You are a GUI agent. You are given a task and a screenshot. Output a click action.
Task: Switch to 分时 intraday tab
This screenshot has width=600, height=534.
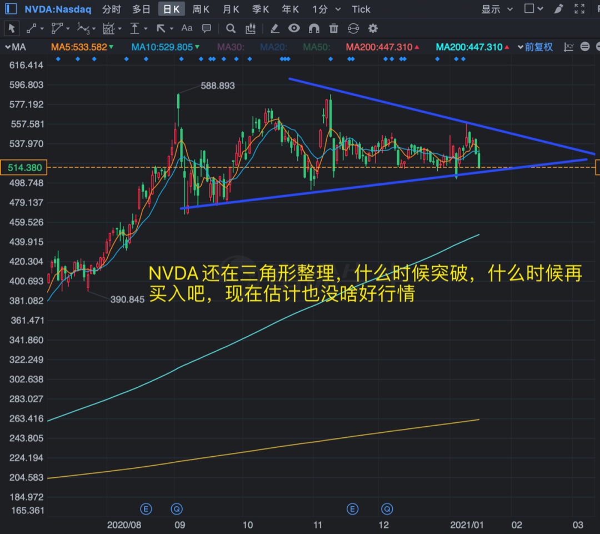click(112, 9)
